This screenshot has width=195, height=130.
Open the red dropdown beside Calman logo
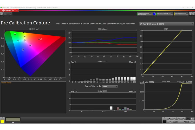pyautogui.click(x=17, y=10)
